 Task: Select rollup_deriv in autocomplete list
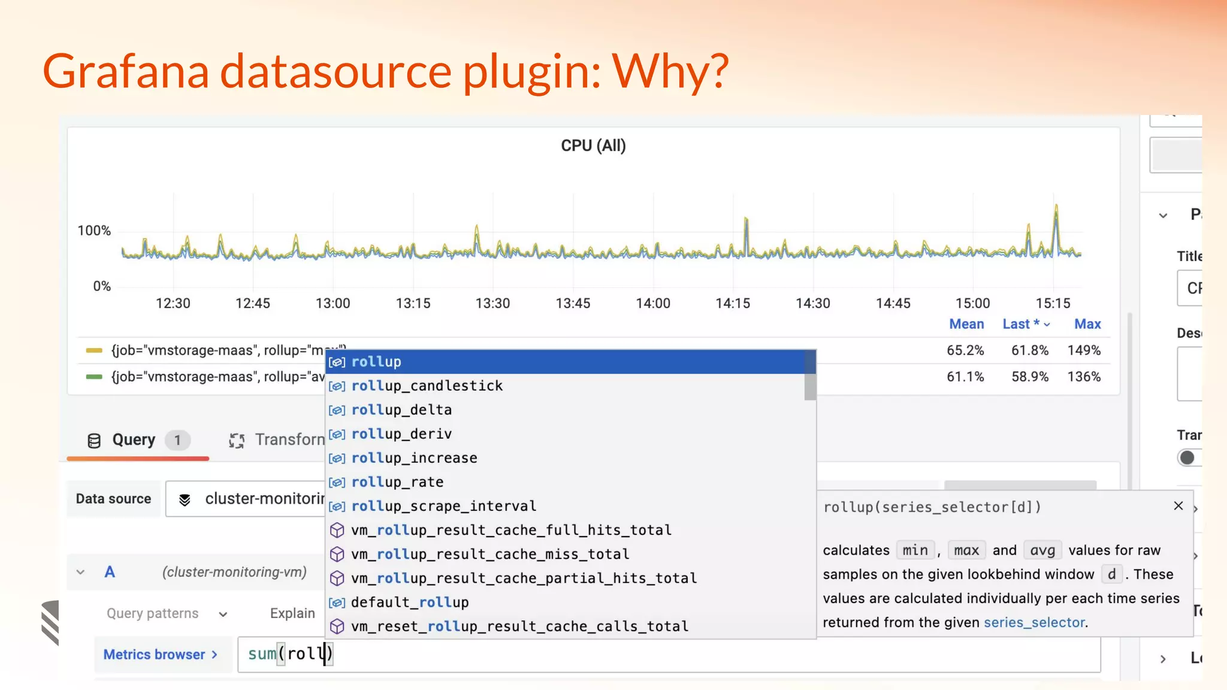point(570,434)
